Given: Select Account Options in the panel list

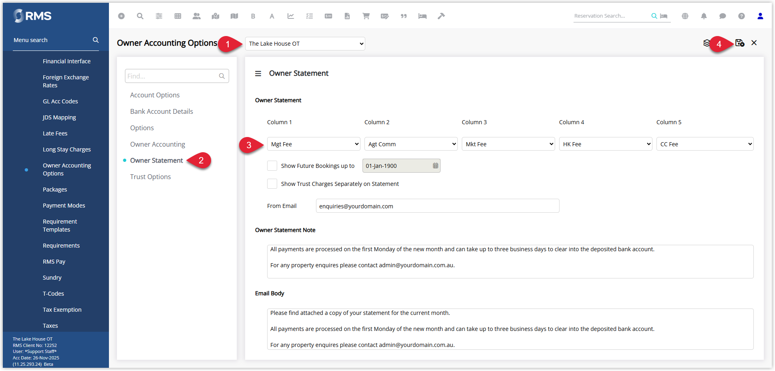Looking at the screenshot, I should click(155, 95).
